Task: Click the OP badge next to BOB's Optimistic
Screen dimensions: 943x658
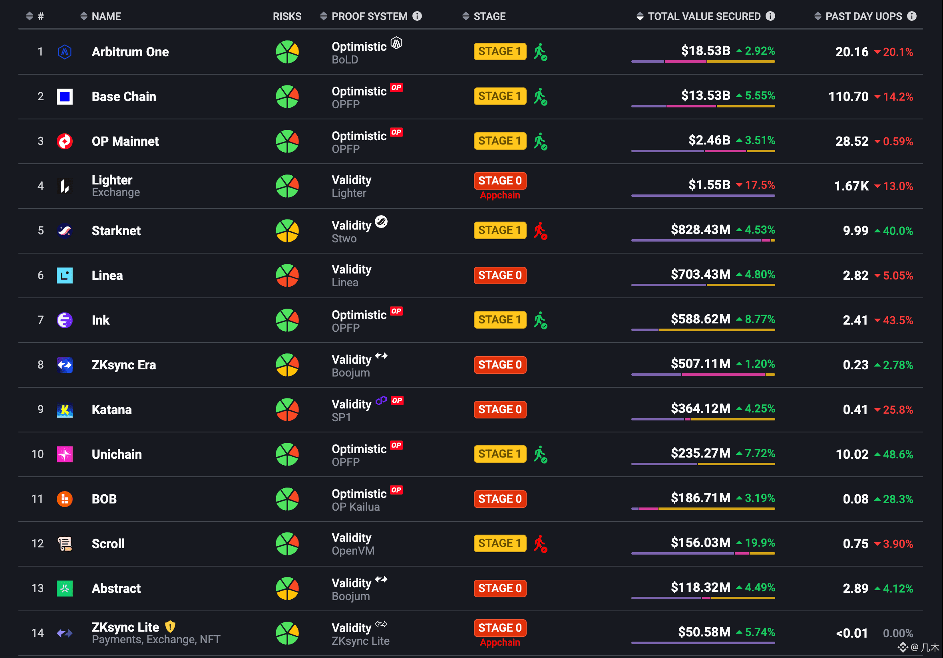Action: click(x=396, y=490)
